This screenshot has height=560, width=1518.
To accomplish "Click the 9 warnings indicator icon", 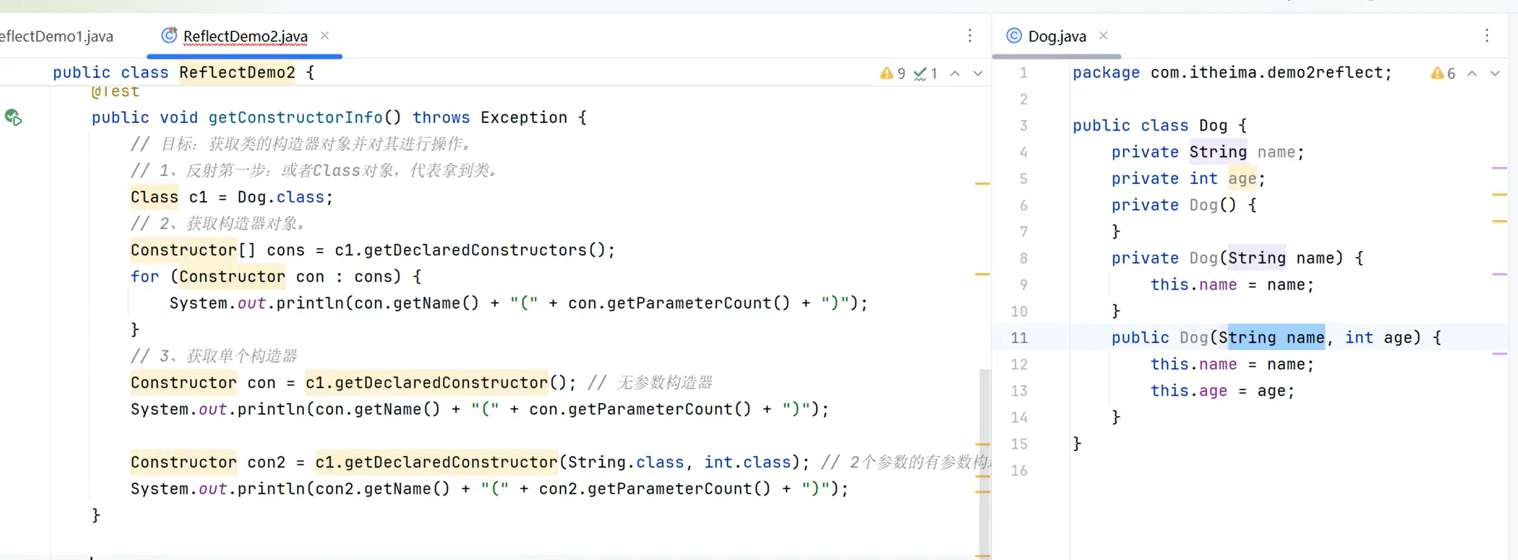I will 886,73.
